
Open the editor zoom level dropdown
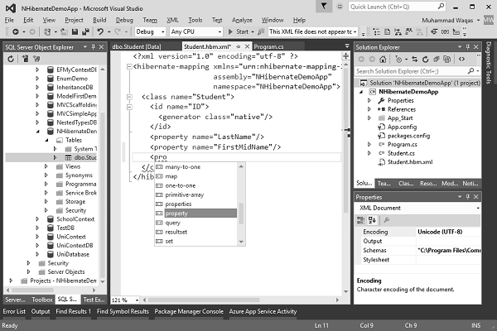point(137,300)
